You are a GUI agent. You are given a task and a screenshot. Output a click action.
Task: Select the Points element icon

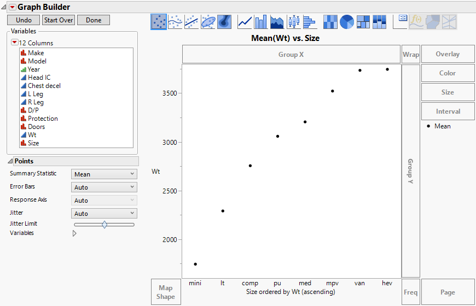tap(159, 21)
